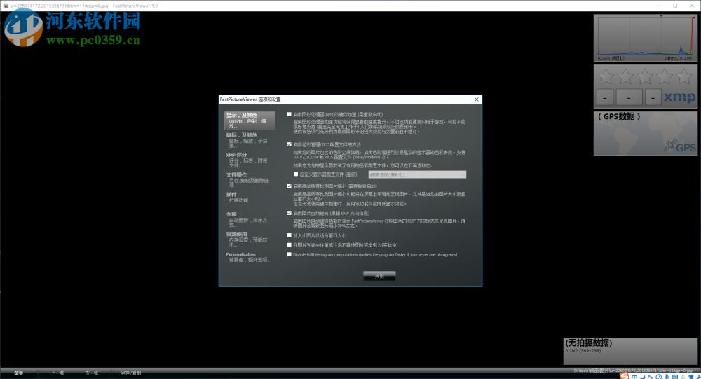The height and width of the screenshot is (379, 701).
Task: Click the third dash button beside xmp logo
Action: point(653,97)
